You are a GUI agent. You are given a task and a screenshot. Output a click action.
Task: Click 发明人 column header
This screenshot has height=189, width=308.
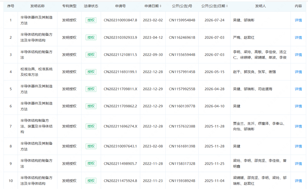pos(260,6)
